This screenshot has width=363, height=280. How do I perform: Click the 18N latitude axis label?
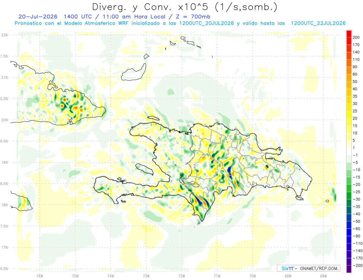point(4,205)
